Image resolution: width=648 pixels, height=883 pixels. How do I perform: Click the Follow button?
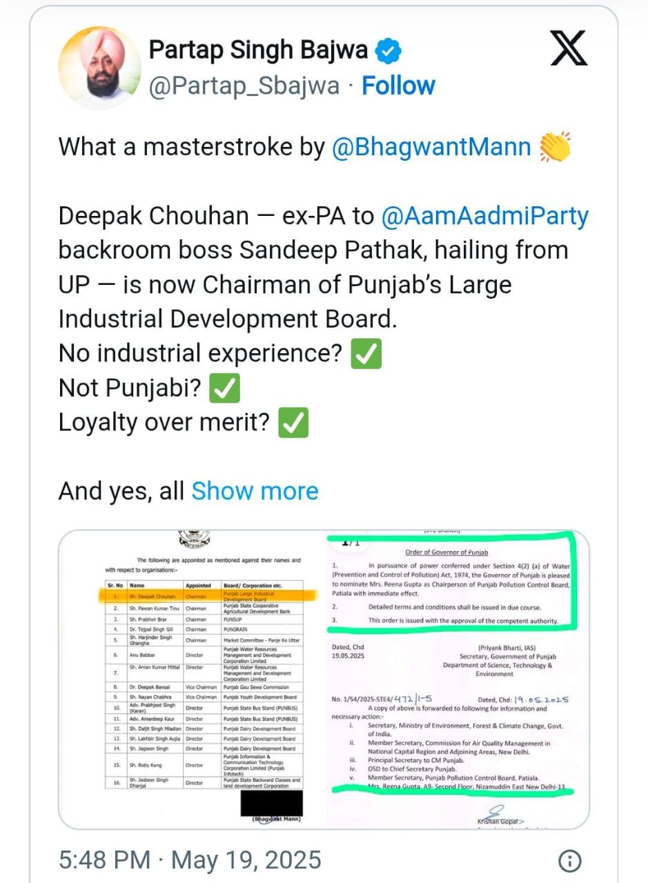coord(398,85)
